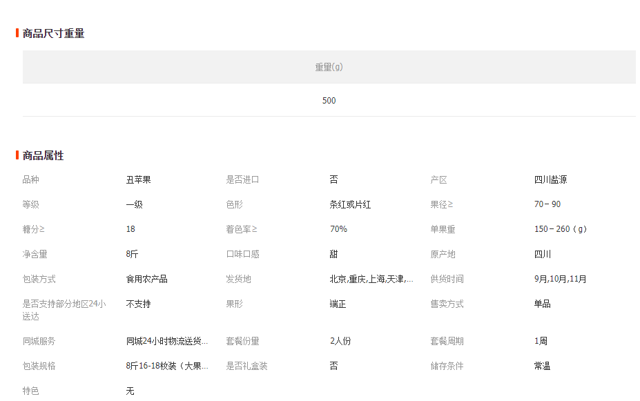Image resolution: width=640 pixels, height=401 pixels.
Task: Select the 食用农产品 packaging method value
Action: click(x=146, y=279)
